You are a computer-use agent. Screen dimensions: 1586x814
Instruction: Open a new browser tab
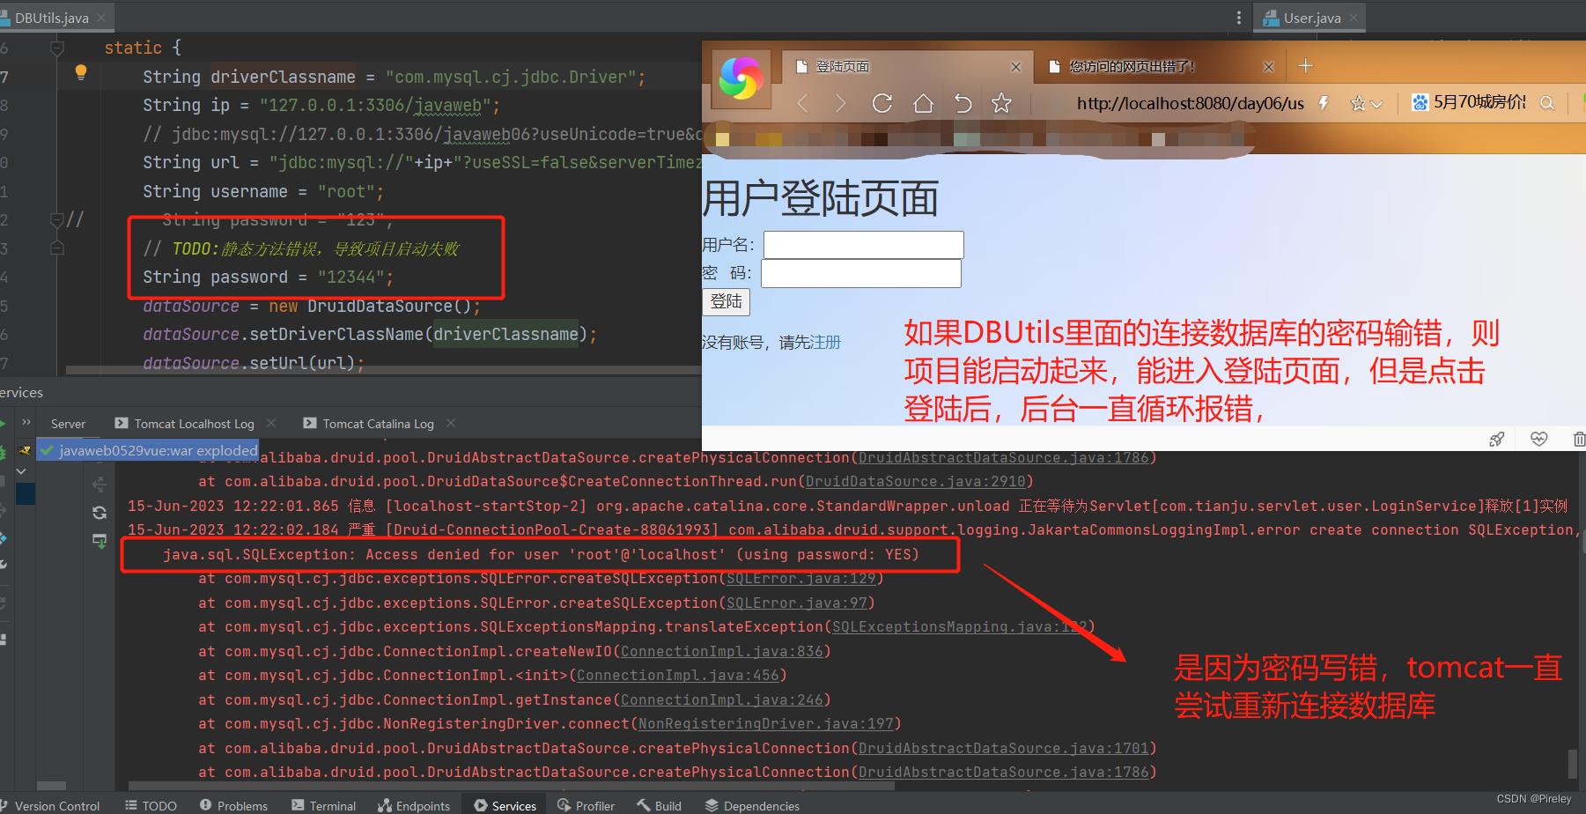point(1305,66)
